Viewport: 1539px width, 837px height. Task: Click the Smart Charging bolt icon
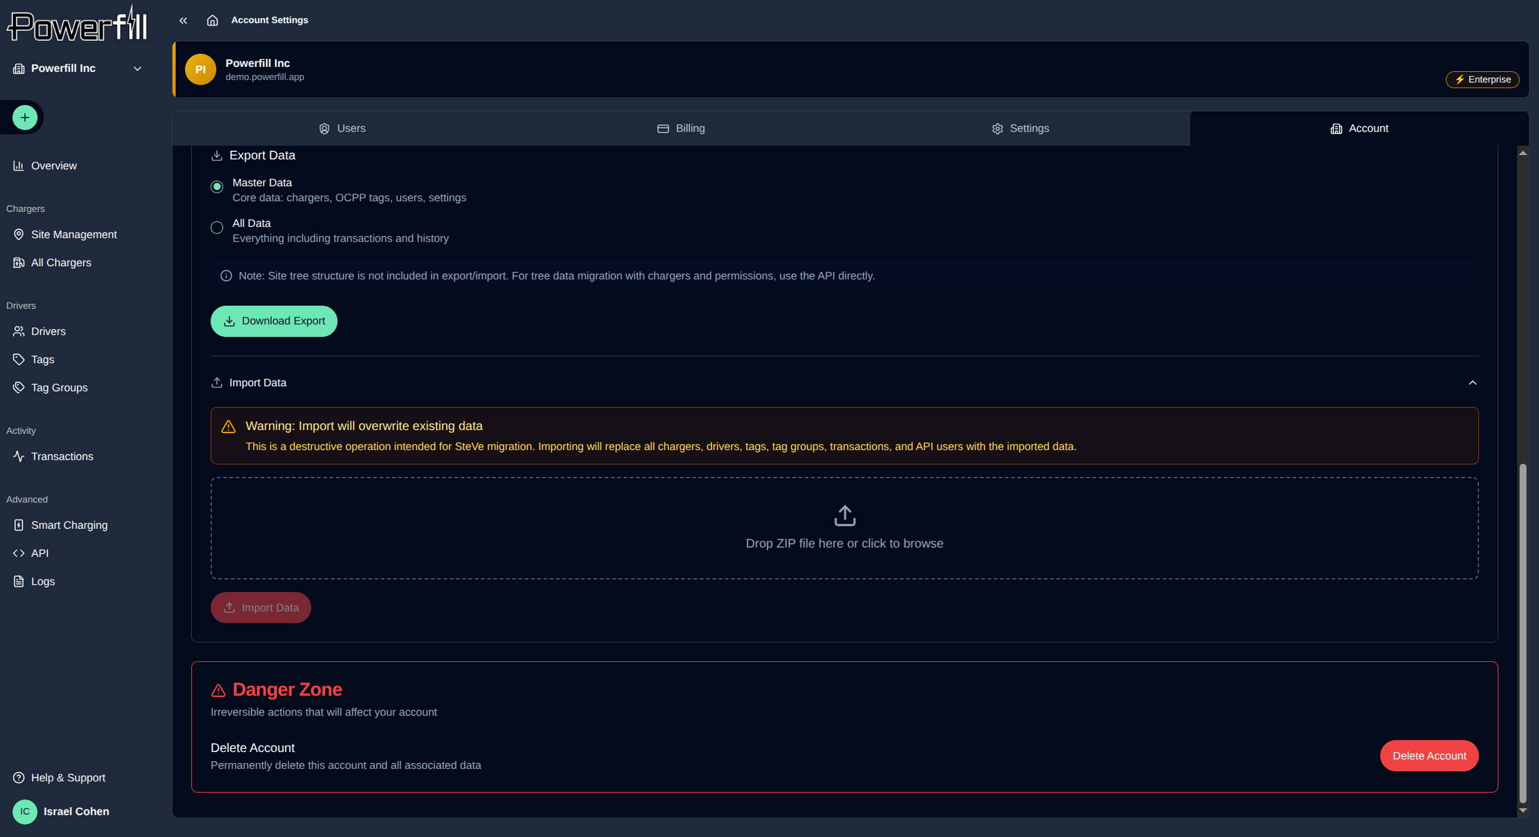pyautogui.click(x=19, y=525)
